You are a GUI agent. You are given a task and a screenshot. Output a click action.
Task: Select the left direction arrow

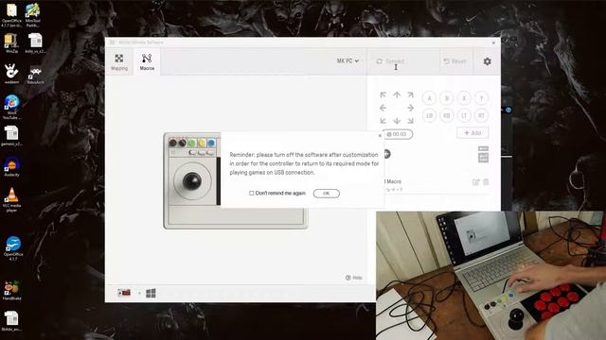point(383,108)
